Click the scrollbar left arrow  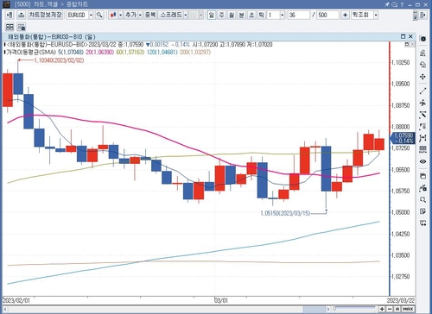[5, 309]
